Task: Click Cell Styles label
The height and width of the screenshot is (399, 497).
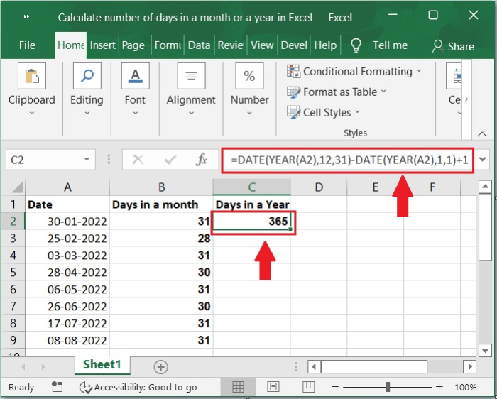Action: (327, 112)
